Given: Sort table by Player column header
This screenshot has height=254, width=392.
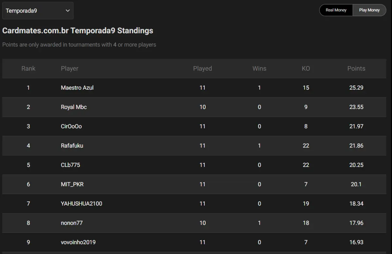Looking at the screenshot, I should pos(70,68).
